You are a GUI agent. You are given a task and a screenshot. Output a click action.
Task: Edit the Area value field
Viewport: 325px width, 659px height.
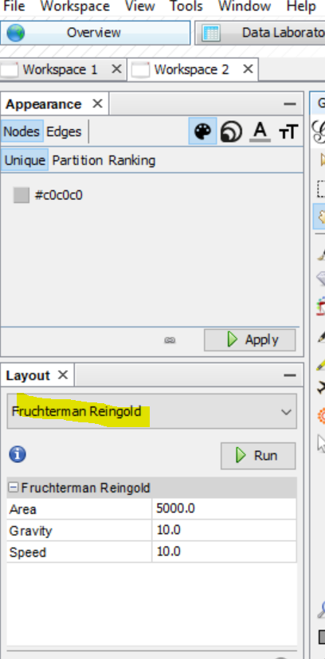224,509
